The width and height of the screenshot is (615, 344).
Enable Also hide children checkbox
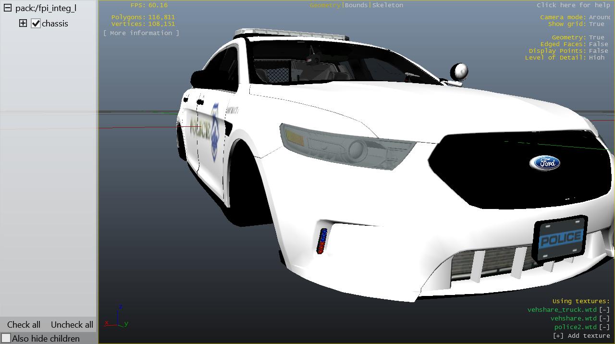click(x=6, y=338)
